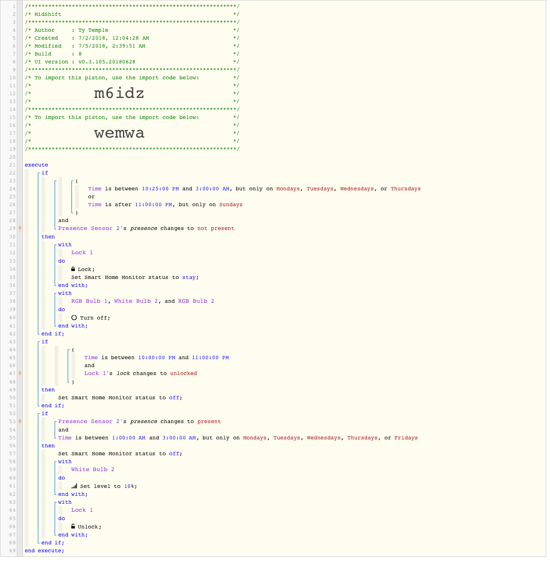The width and height of the screenshot is (550, 563).
Task: Click the UI version v0.3.105.20180628
Action: (x=106, y=62)
